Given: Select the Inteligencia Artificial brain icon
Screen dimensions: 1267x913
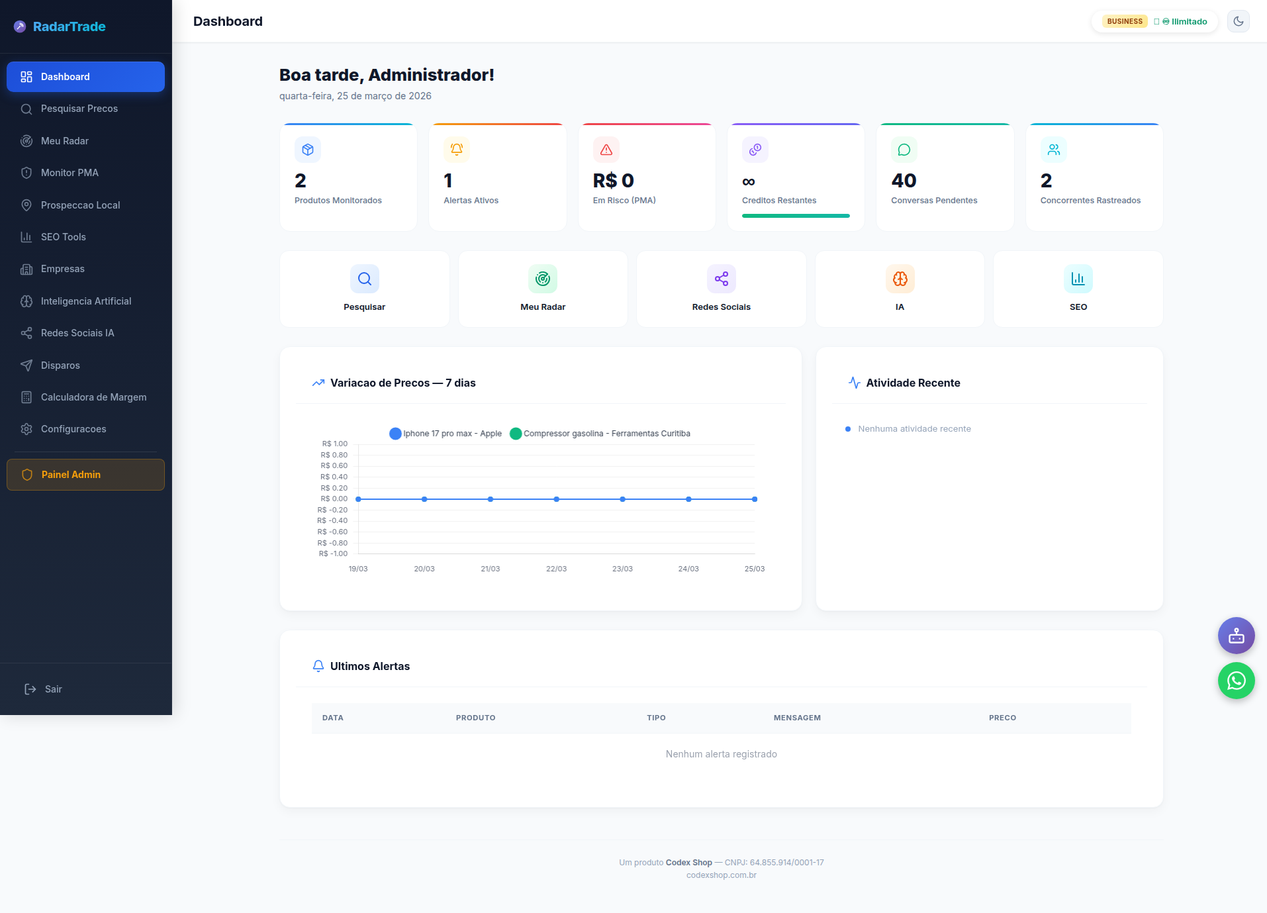Looking at the screenshot, I should pos(26,301).
